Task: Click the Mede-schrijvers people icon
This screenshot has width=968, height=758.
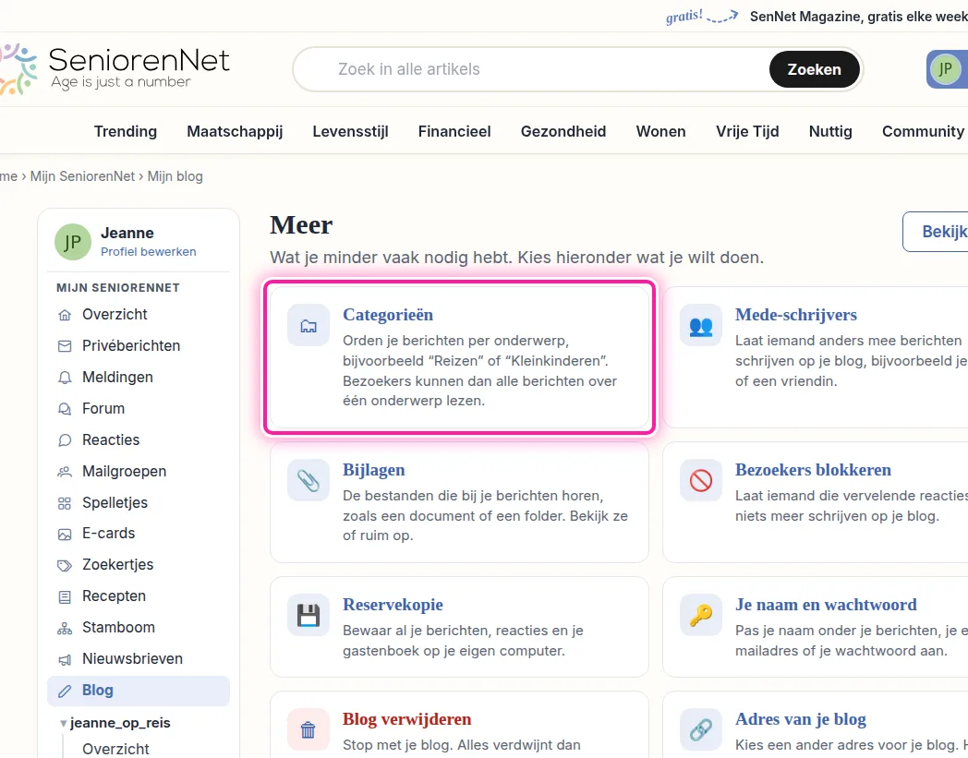Action: [x=701, y=325]
